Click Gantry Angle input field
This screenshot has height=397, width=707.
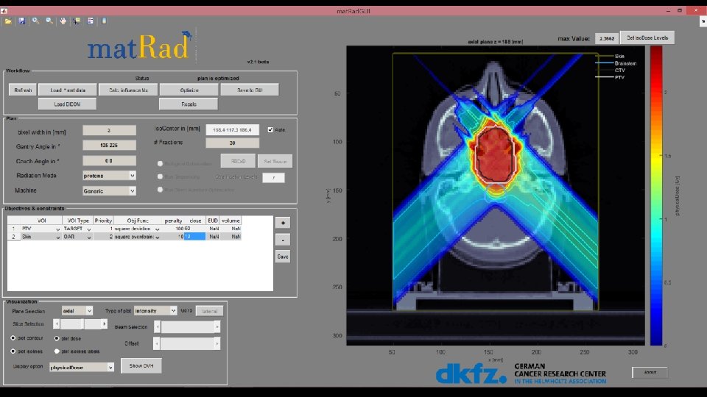coord(109,145)
